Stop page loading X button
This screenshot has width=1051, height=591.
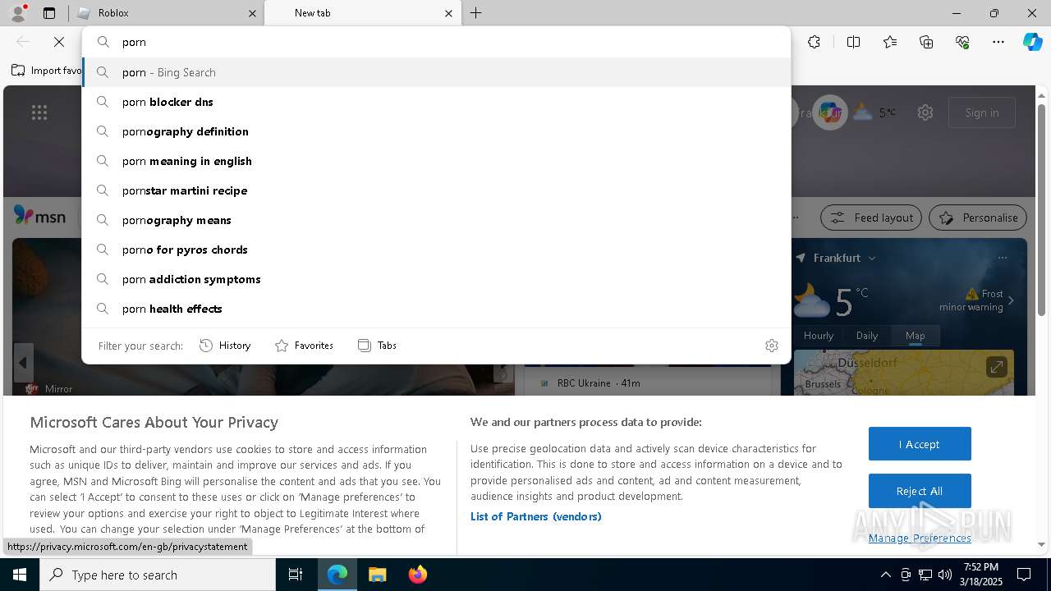[x=59, y=42]
